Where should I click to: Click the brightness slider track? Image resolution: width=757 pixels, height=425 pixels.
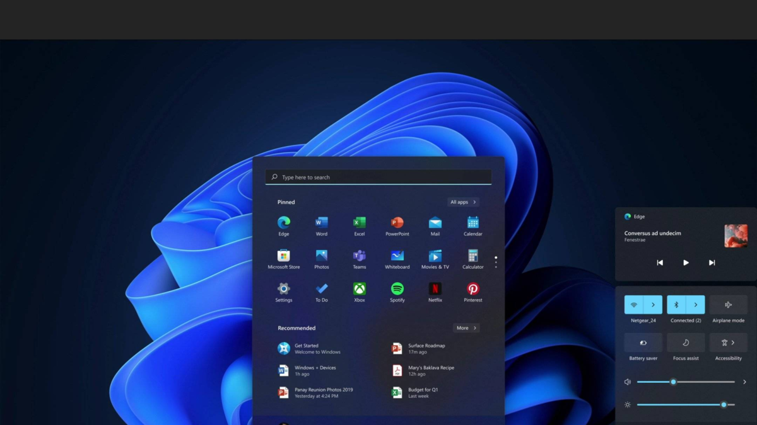tap(680, 405)
